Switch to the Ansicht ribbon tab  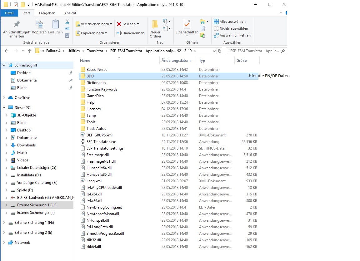point(70,13)
